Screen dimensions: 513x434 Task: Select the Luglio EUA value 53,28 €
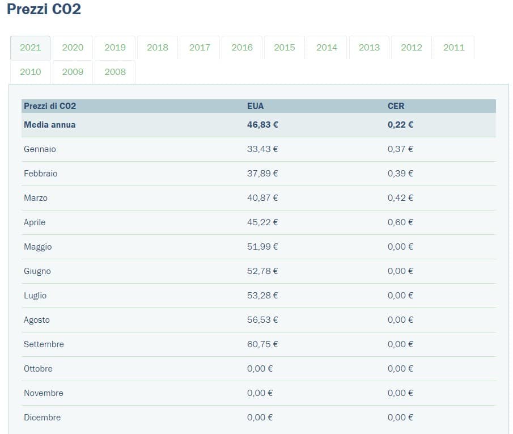click(262, 296)
